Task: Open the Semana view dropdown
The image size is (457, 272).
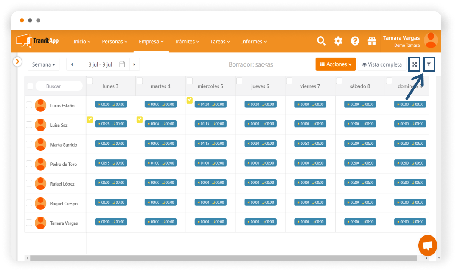Action: point(44,64)
